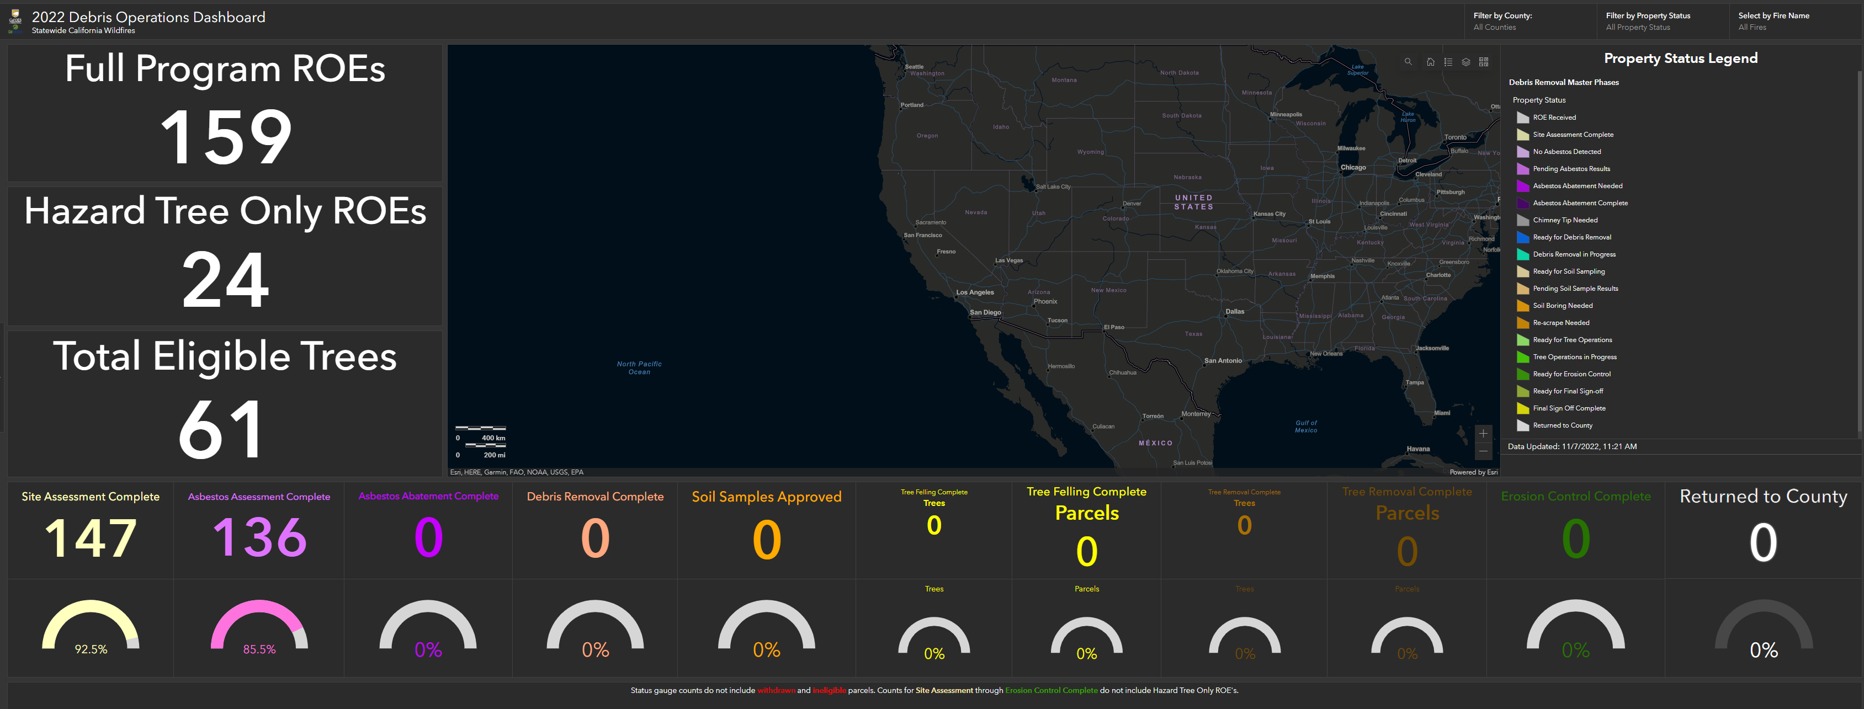Open the map search tool
The image size is (1864, 709).
[x=1408, y=62]
